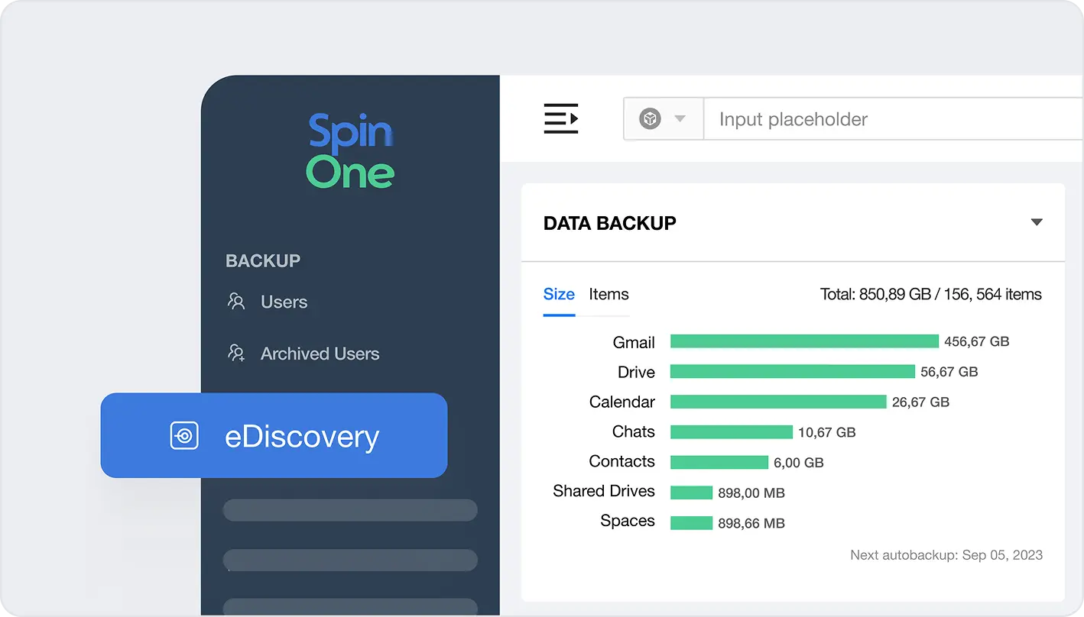Click the cube icon in the search bar
This screenshot has width=1084, height=617.
click(651, 118)
